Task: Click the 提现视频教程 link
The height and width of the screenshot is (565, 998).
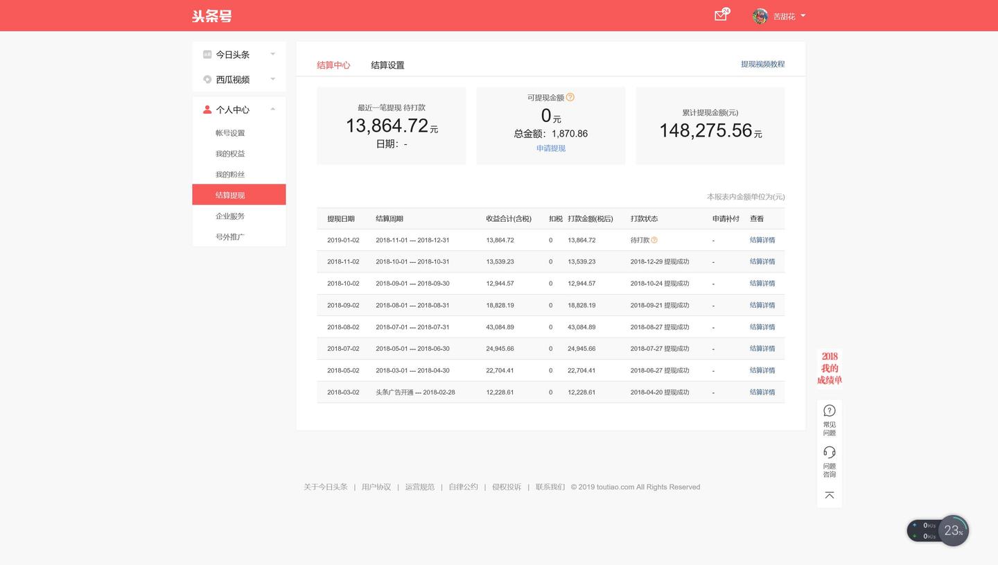Action: (763, 64)
